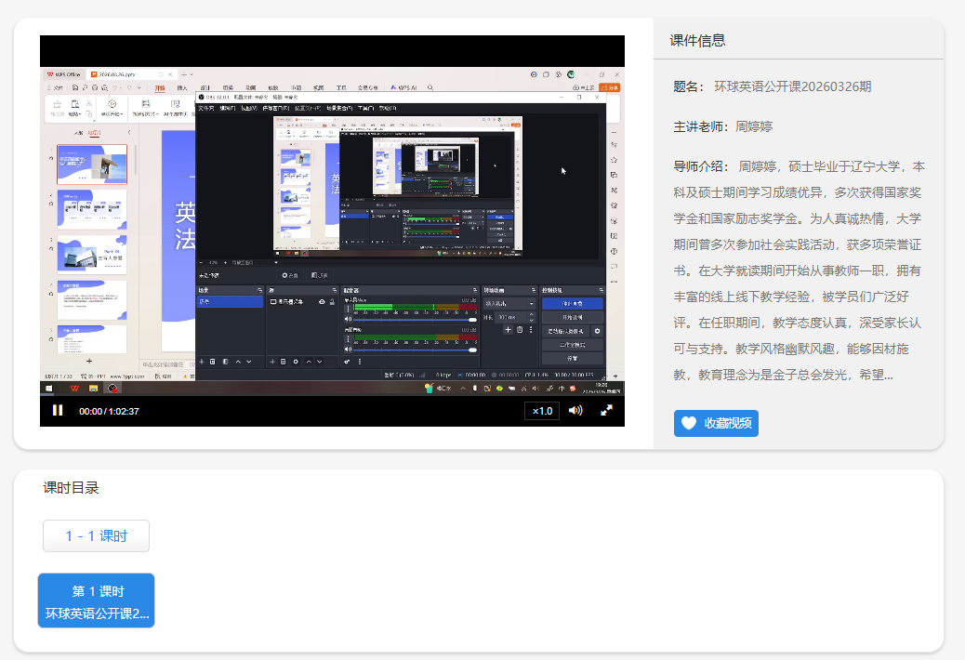This screenshot has width=965, height=660.
Task: Hide the display capture source with the eye icon
Action: 321,301
